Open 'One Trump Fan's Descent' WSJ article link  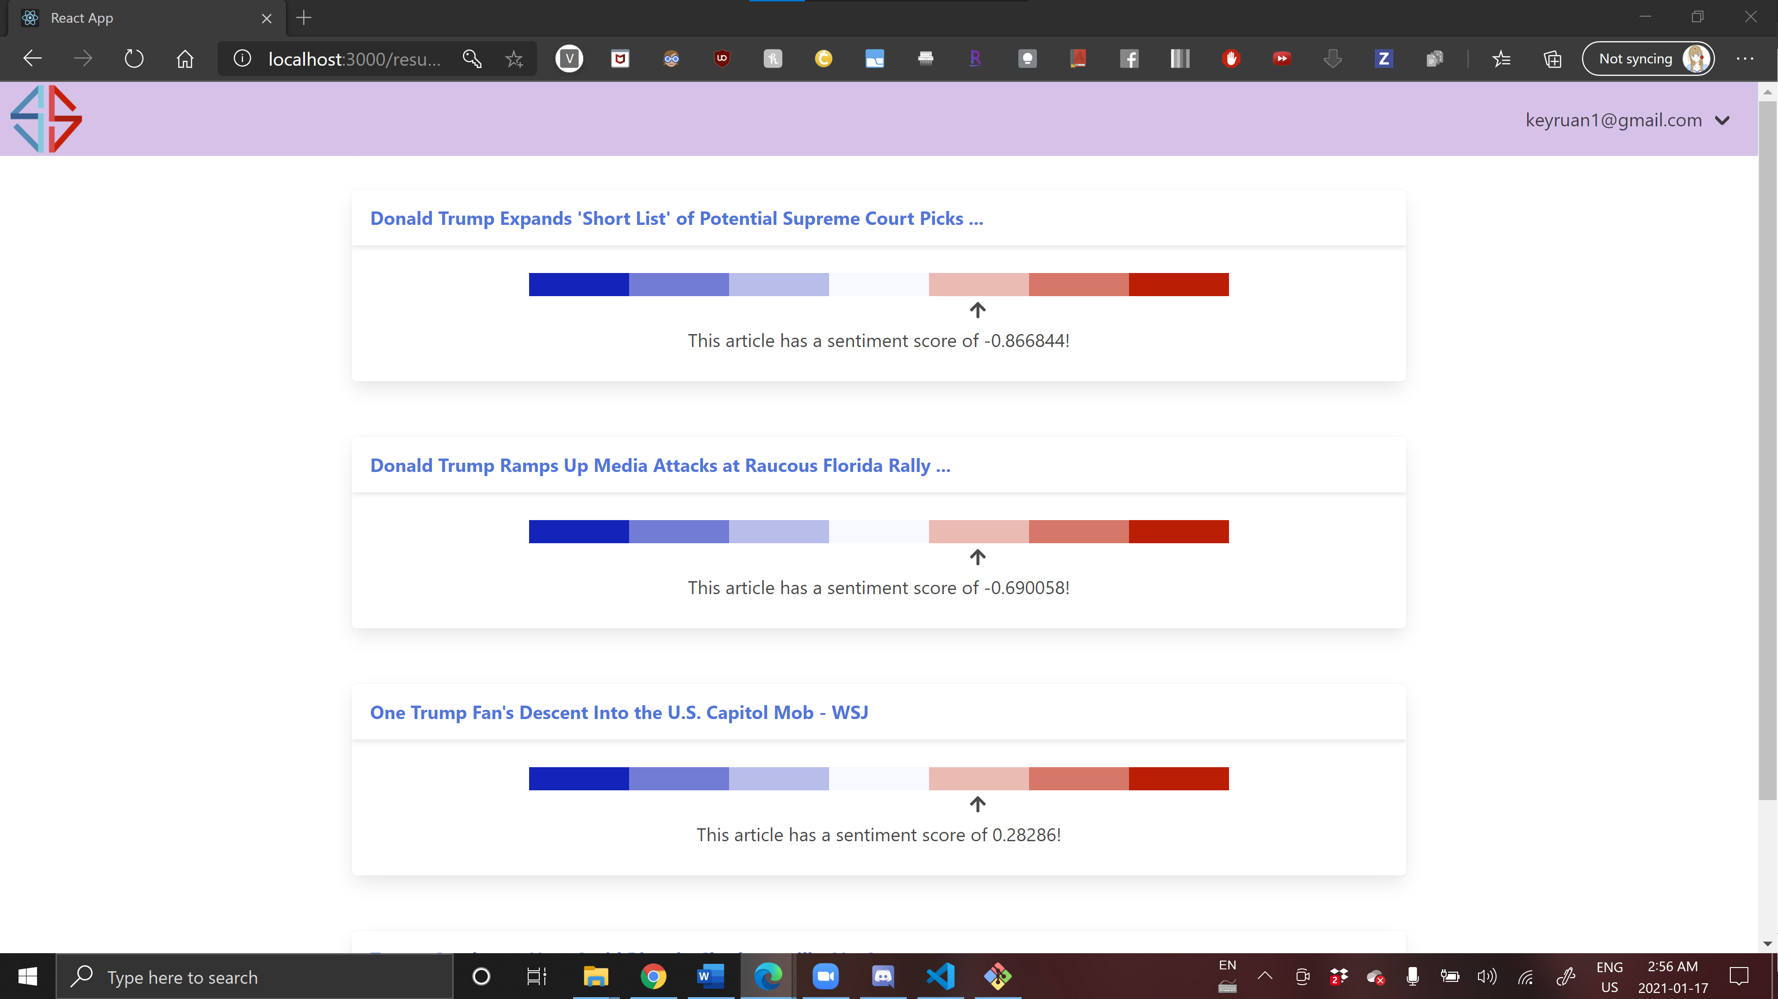click(x=619, y=712)
